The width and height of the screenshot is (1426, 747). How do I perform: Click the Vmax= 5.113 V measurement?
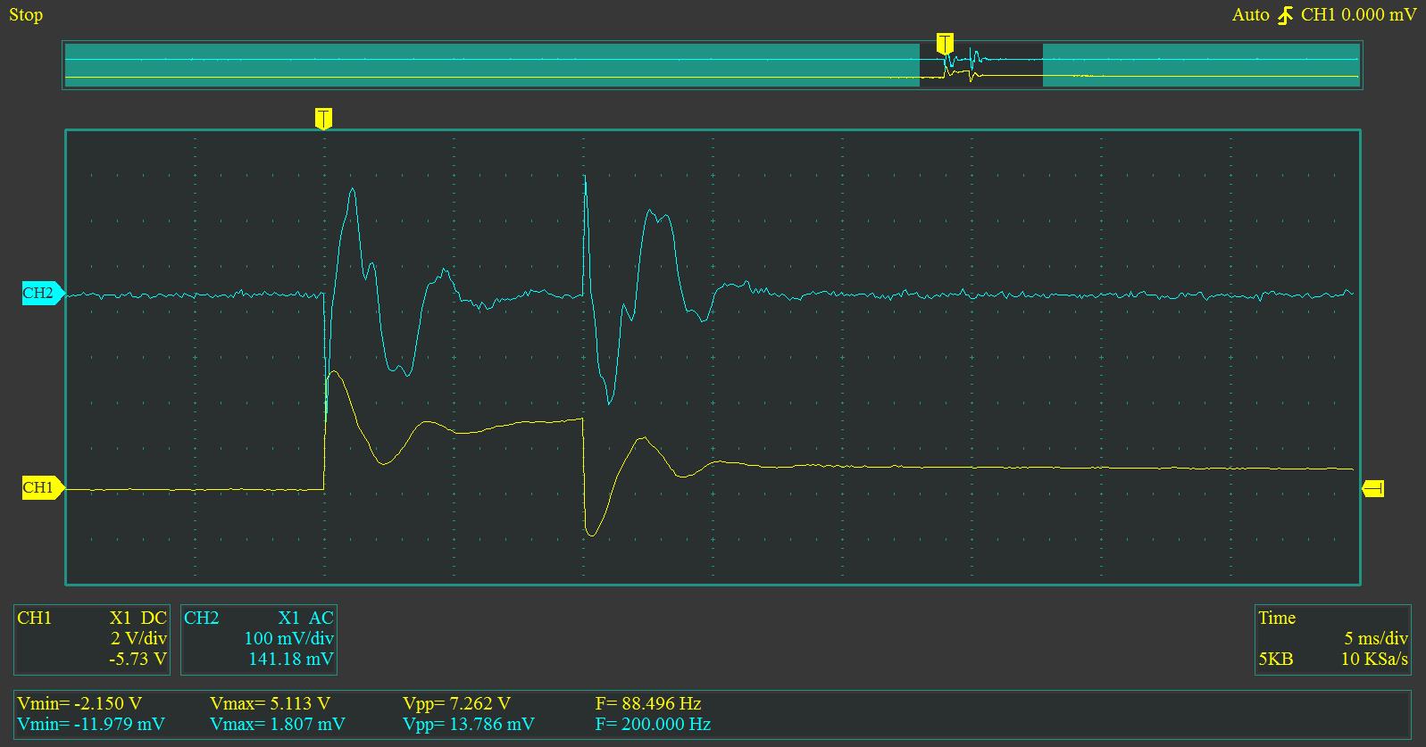point(270,703)
